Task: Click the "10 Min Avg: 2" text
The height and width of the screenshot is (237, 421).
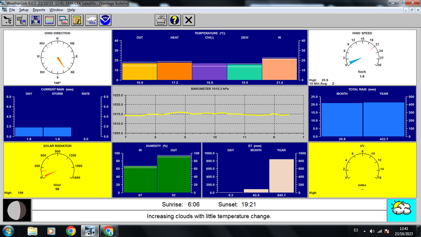Action: [322, 83]
